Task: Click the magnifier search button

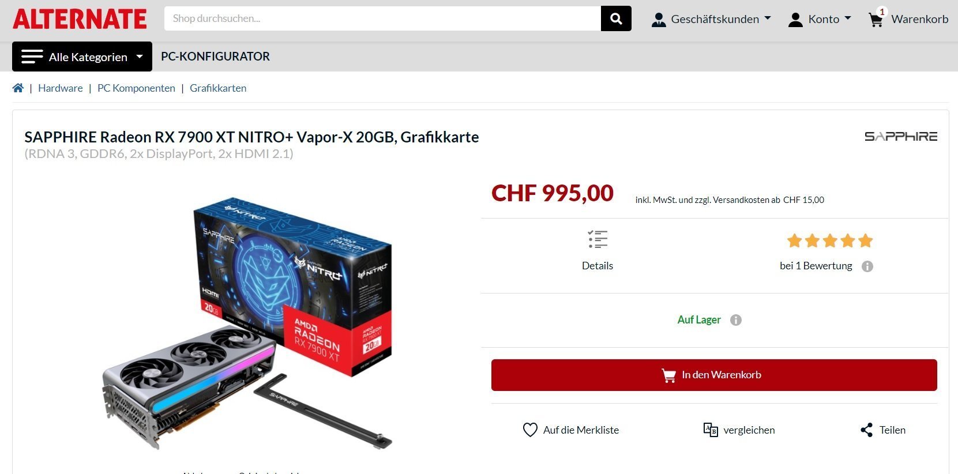Action: [x=616, y=18]
